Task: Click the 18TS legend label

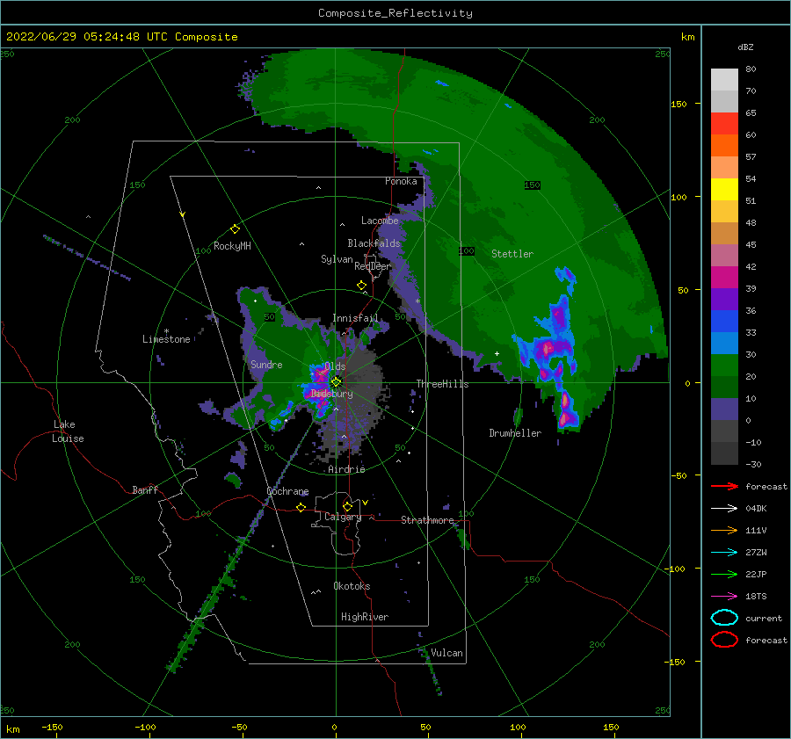Action: (x=756, y=597)
